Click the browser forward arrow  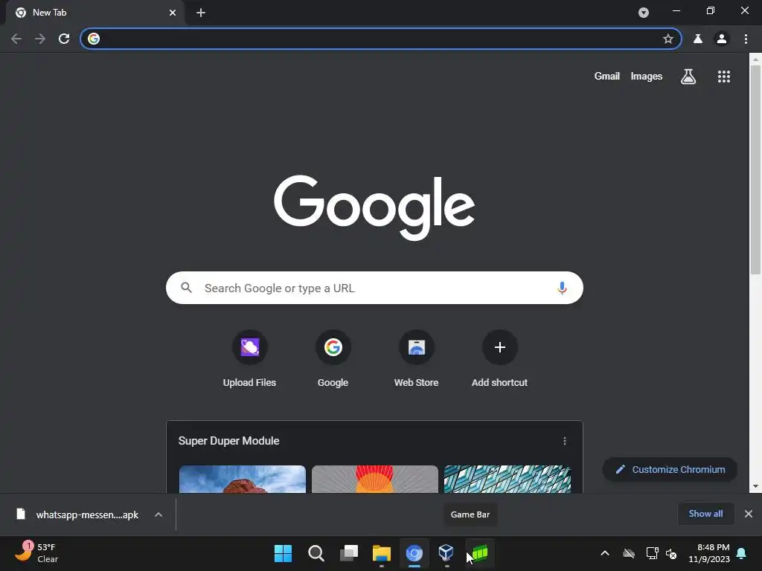[40, 39]
